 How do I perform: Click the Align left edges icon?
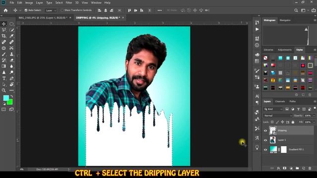[x=99, y=10]
